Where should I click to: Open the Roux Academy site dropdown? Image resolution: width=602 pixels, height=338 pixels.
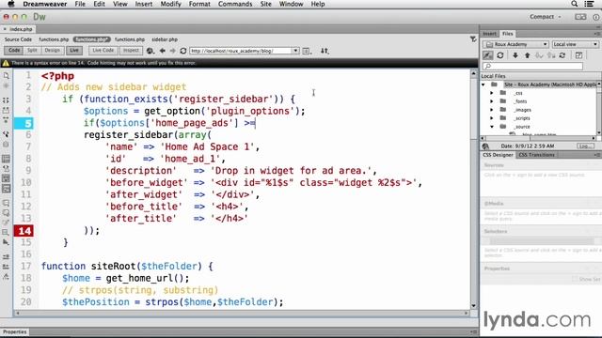[516, 44]
